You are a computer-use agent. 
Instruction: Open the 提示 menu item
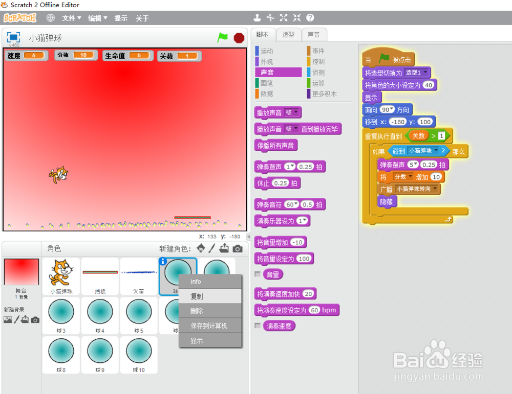tap(121, 18)
